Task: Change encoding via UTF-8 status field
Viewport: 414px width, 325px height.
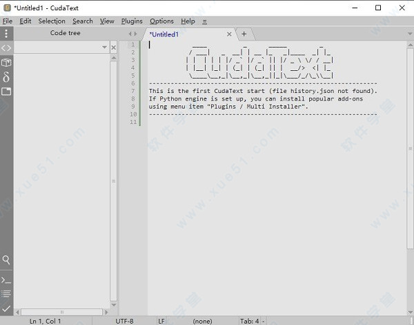Action: [124, 321]
